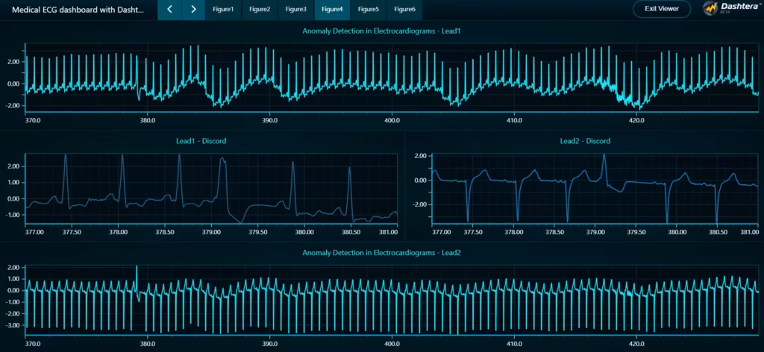Screen dimensions: 764x352
Task: Click the -3.00 y-axis label in Lead2 chart
Action: click(x=13, y=324)
